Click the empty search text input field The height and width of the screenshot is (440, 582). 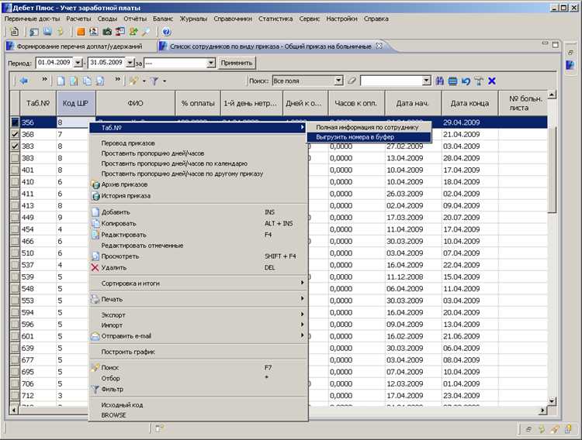pyautogui.click(x=392, y=81)
